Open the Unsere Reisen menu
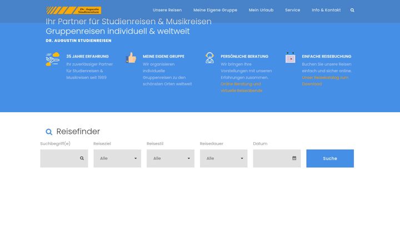400x250 pixels. tap(167, 10)
